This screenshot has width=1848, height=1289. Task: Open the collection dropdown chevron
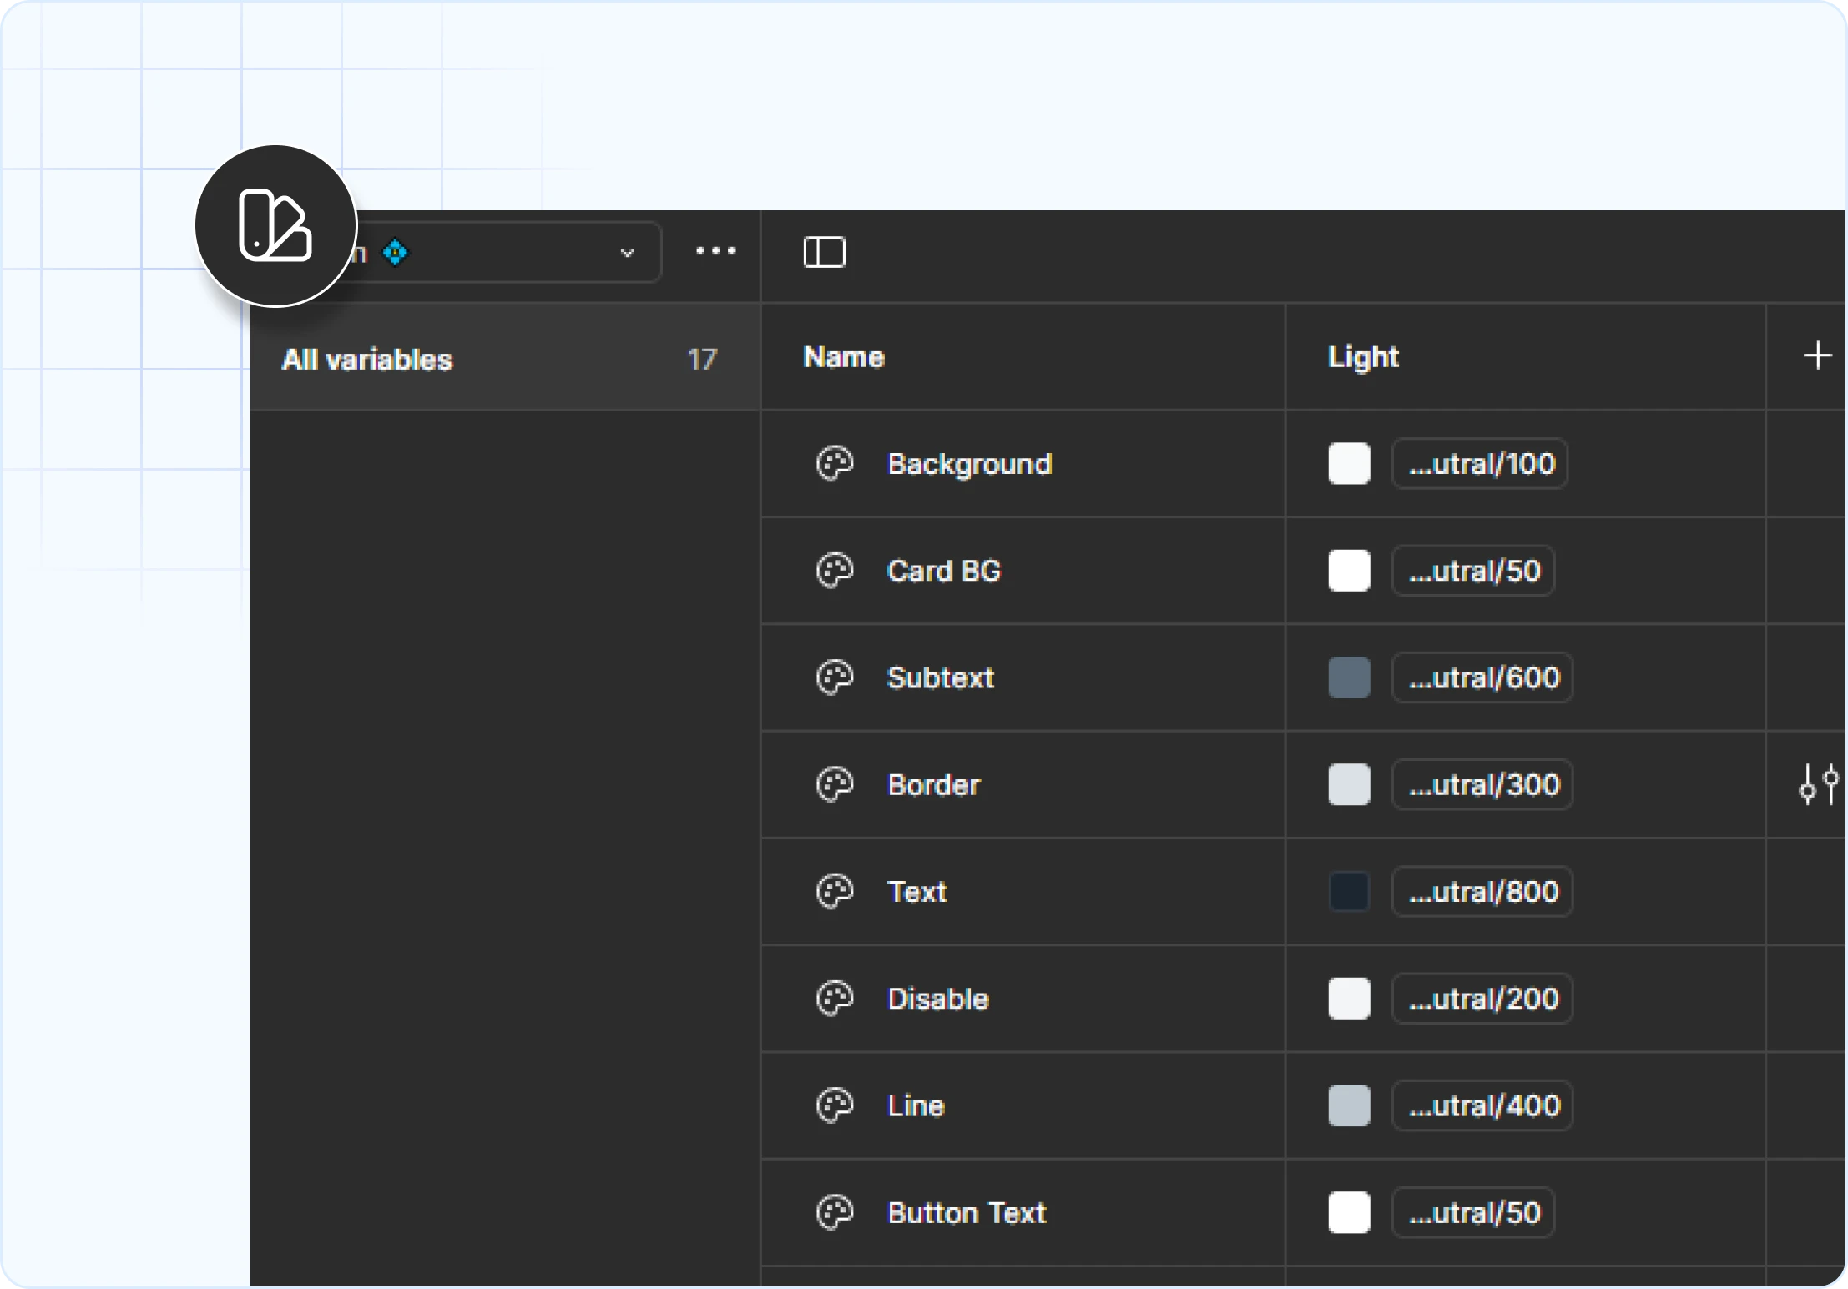tap(627, 253)
